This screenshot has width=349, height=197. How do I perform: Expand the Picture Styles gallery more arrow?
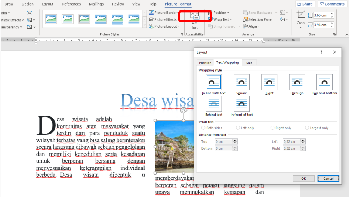coord(145,25)
